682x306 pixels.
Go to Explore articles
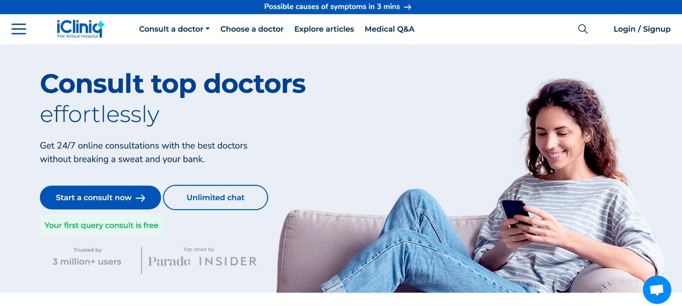point(324,29)
